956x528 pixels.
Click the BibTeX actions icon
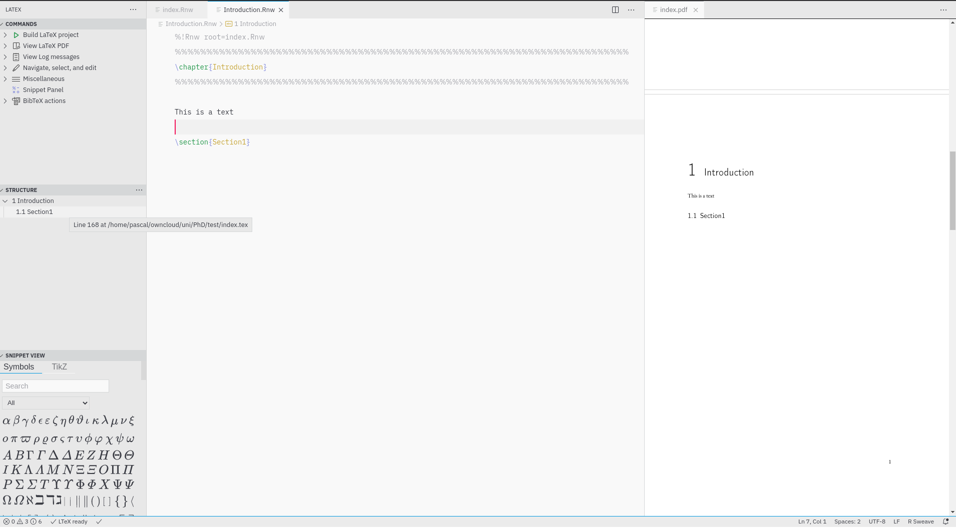(16, 100)
